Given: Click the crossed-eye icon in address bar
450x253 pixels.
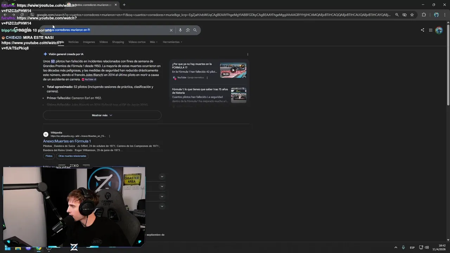Looking at the screenshot, I should click(x=404, y=15).
